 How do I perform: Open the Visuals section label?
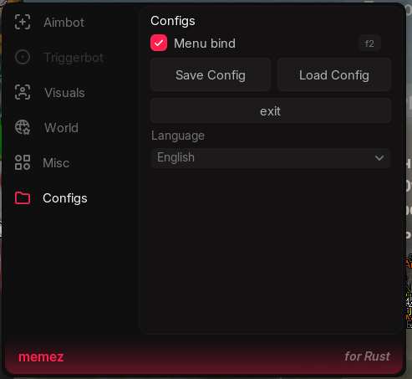[x=64, y=93]
